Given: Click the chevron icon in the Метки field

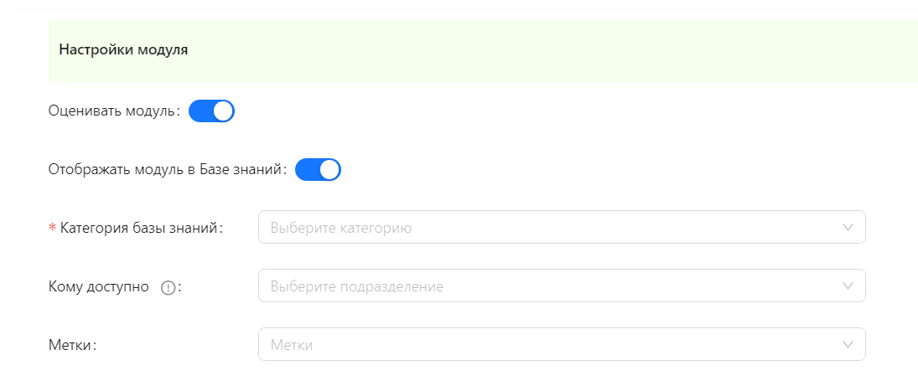Looking at the screenshot, I should pos(848,344).
